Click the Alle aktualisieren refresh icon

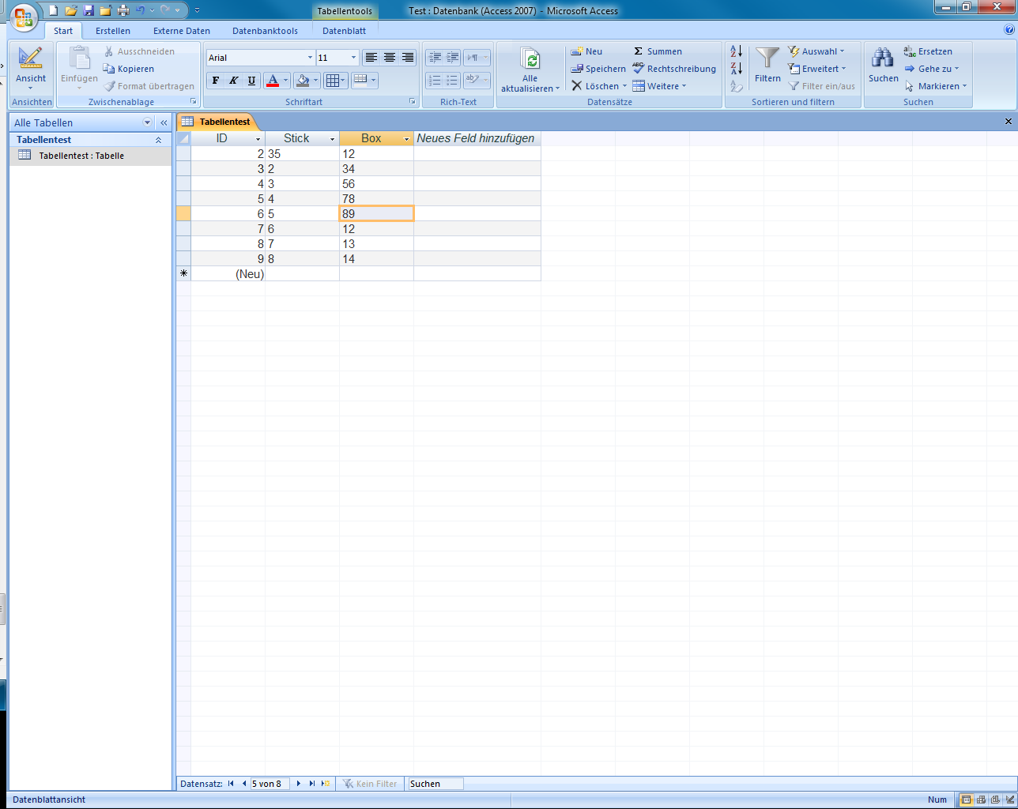[530, 60]
